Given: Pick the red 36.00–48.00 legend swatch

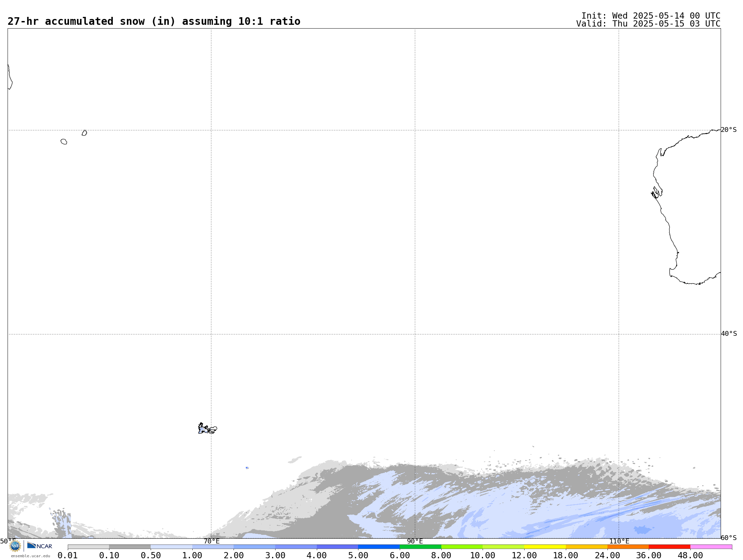Looking at the screenshot, I should 669,547.
